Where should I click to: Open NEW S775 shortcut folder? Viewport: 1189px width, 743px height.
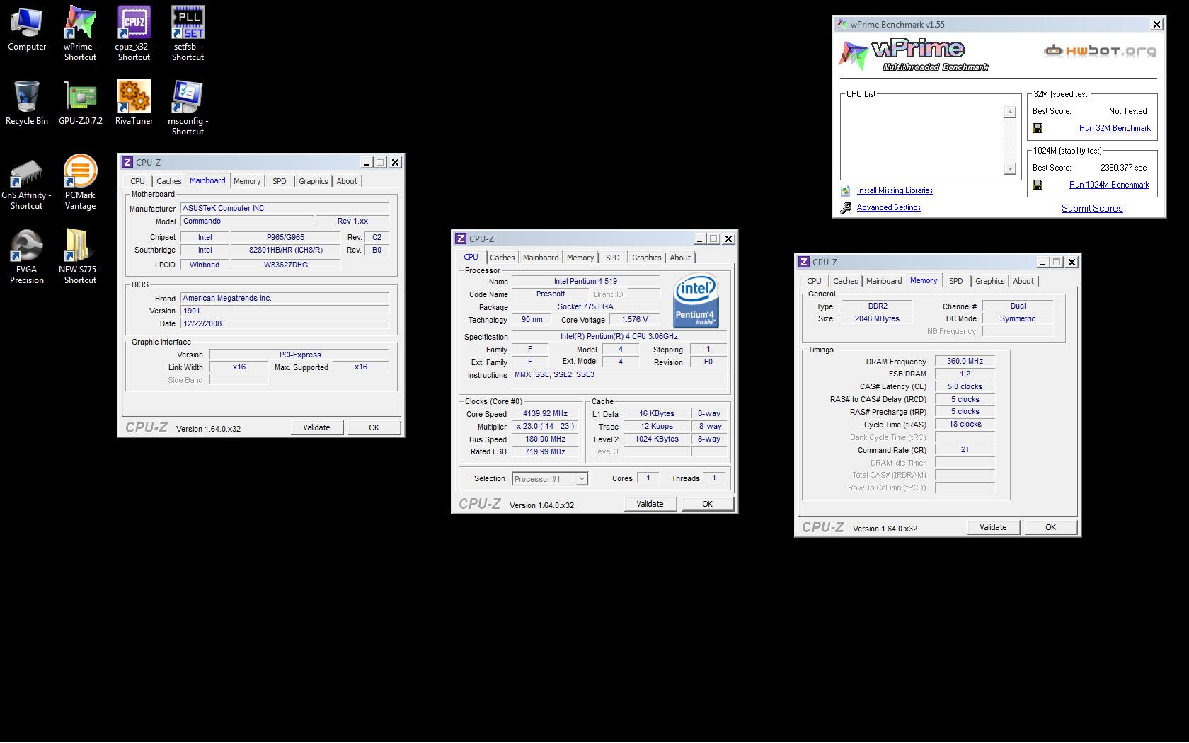(80, 256)
